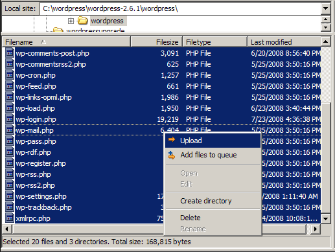Select the wp-rdf.php filename
Viewport: 335px width, 252px height.
click(33, 152)
